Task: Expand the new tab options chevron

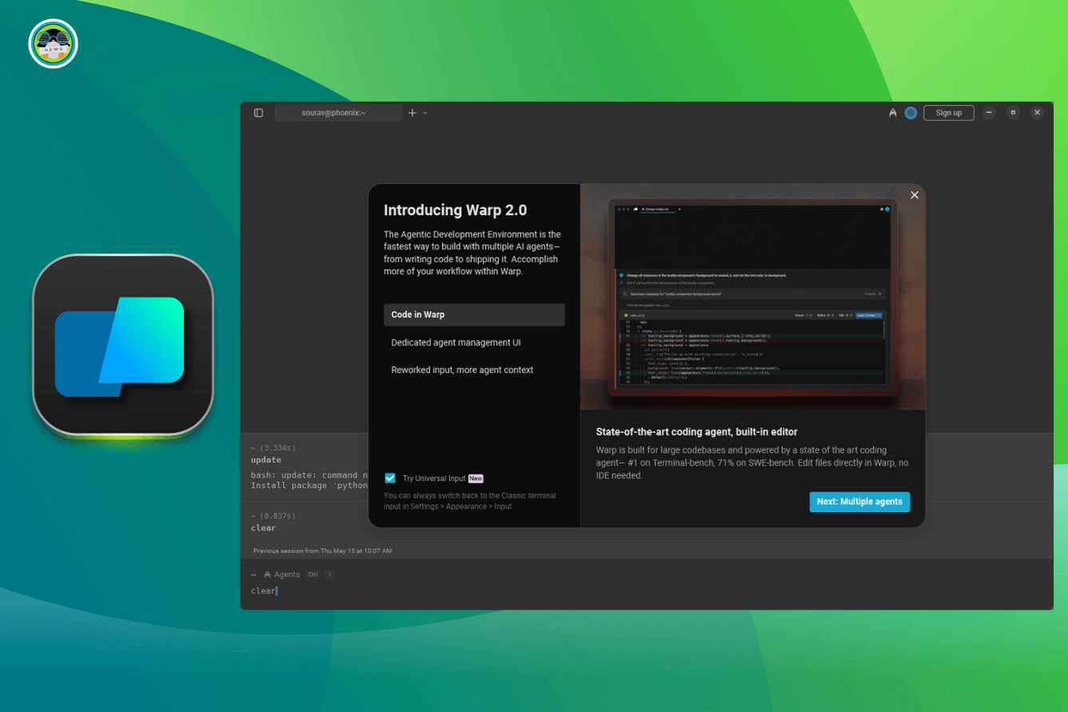Action: (x=425, y=113)
